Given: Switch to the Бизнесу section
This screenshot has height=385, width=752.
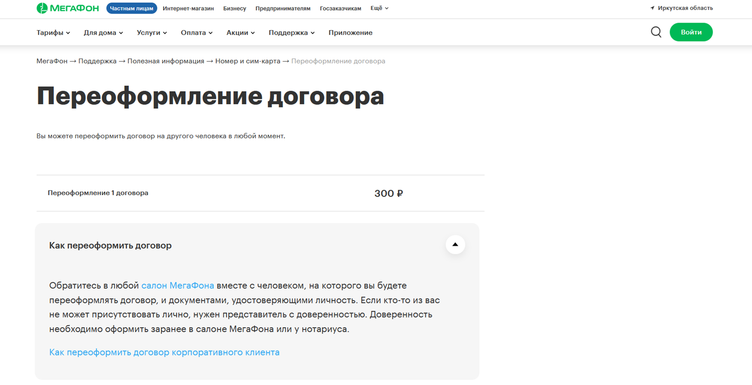Looking at the screenshot, I should pyautogui.click(x=235, y=9).
